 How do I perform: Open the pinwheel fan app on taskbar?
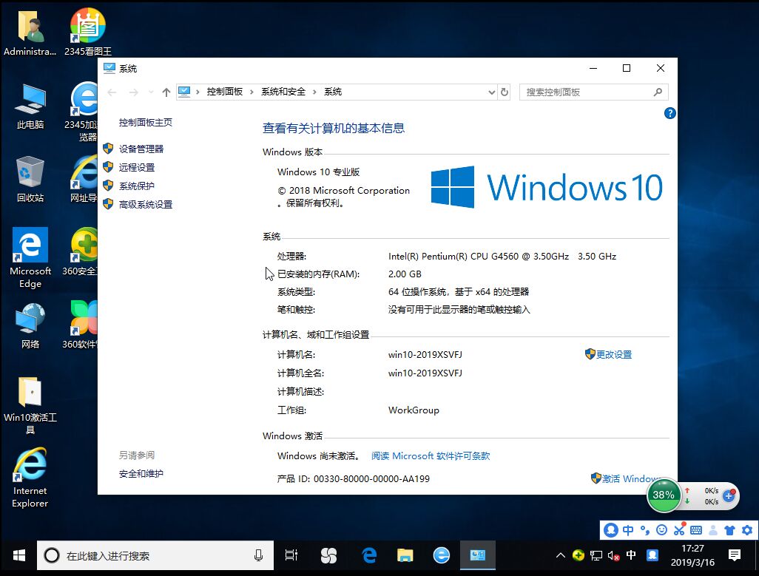328,556
